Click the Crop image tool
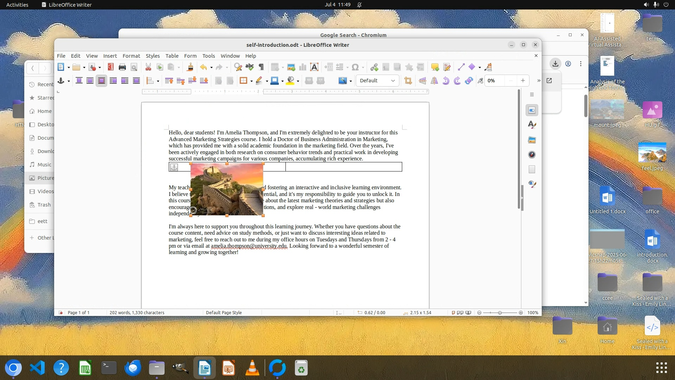 (x=408, y=81)
